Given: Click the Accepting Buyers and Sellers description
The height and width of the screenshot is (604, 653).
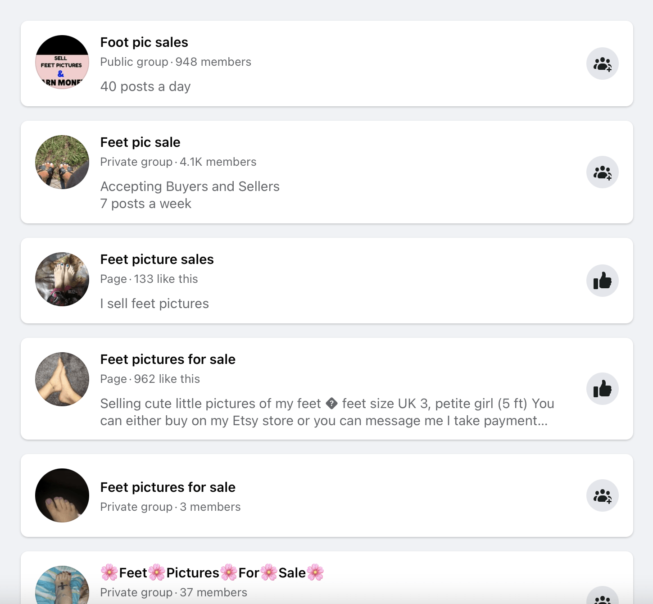Looking at the screenshot, I should click(x=190, y=186).
